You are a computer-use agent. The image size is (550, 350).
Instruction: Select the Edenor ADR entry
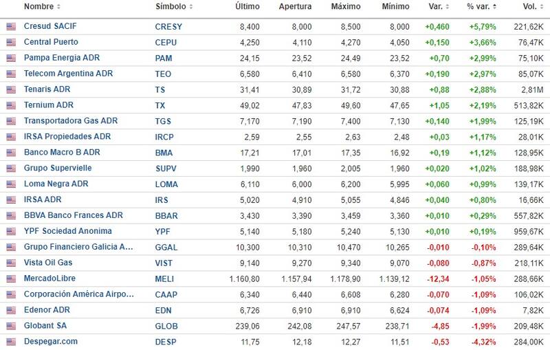coord(47,310)
